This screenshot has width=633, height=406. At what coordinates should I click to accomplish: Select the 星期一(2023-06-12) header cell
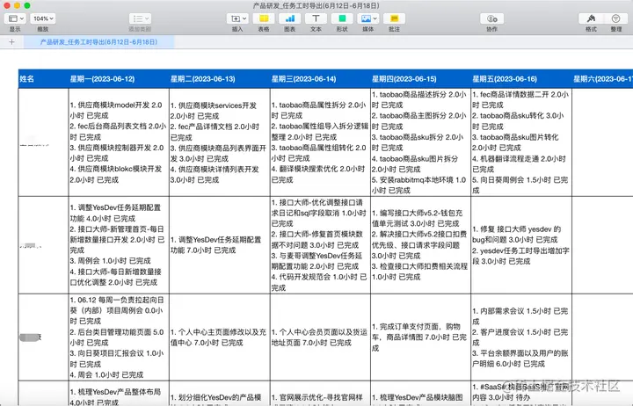119,79
